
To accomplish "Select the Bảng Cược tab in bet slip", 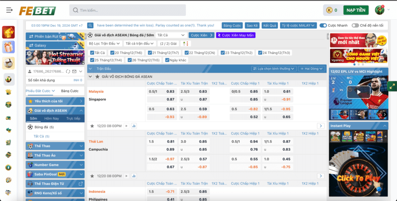I will tap(69, 91).
